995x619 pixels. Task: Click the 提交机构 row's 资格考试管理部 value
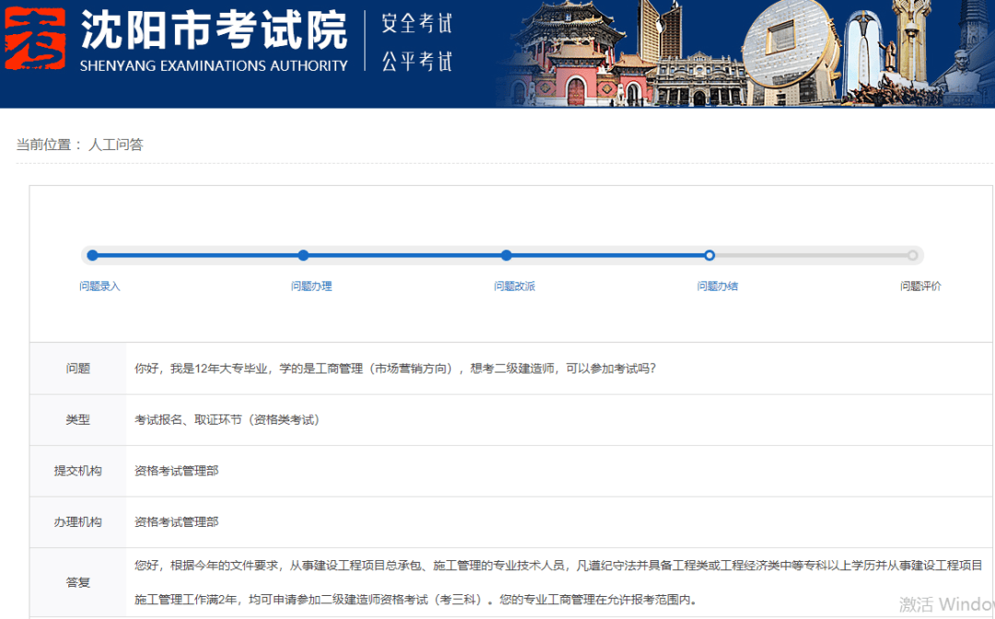[x=177, y=471]
